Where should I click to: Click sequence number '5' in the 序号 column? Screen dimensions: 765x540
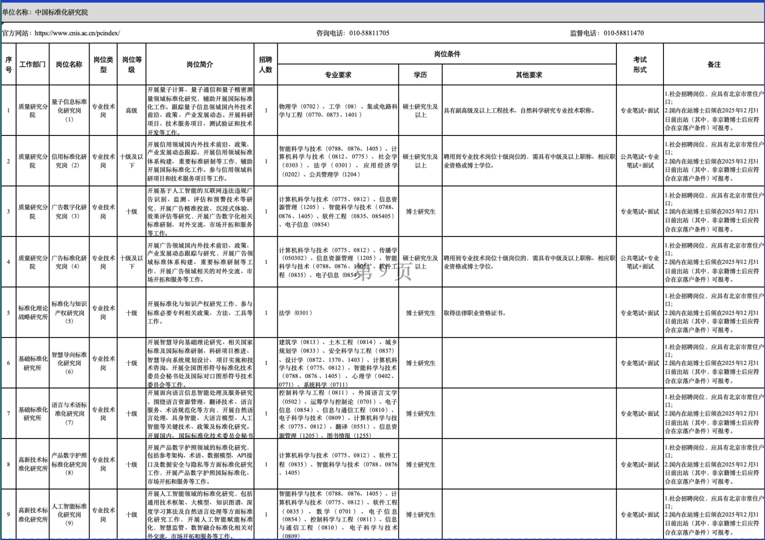tap(9, 313)
